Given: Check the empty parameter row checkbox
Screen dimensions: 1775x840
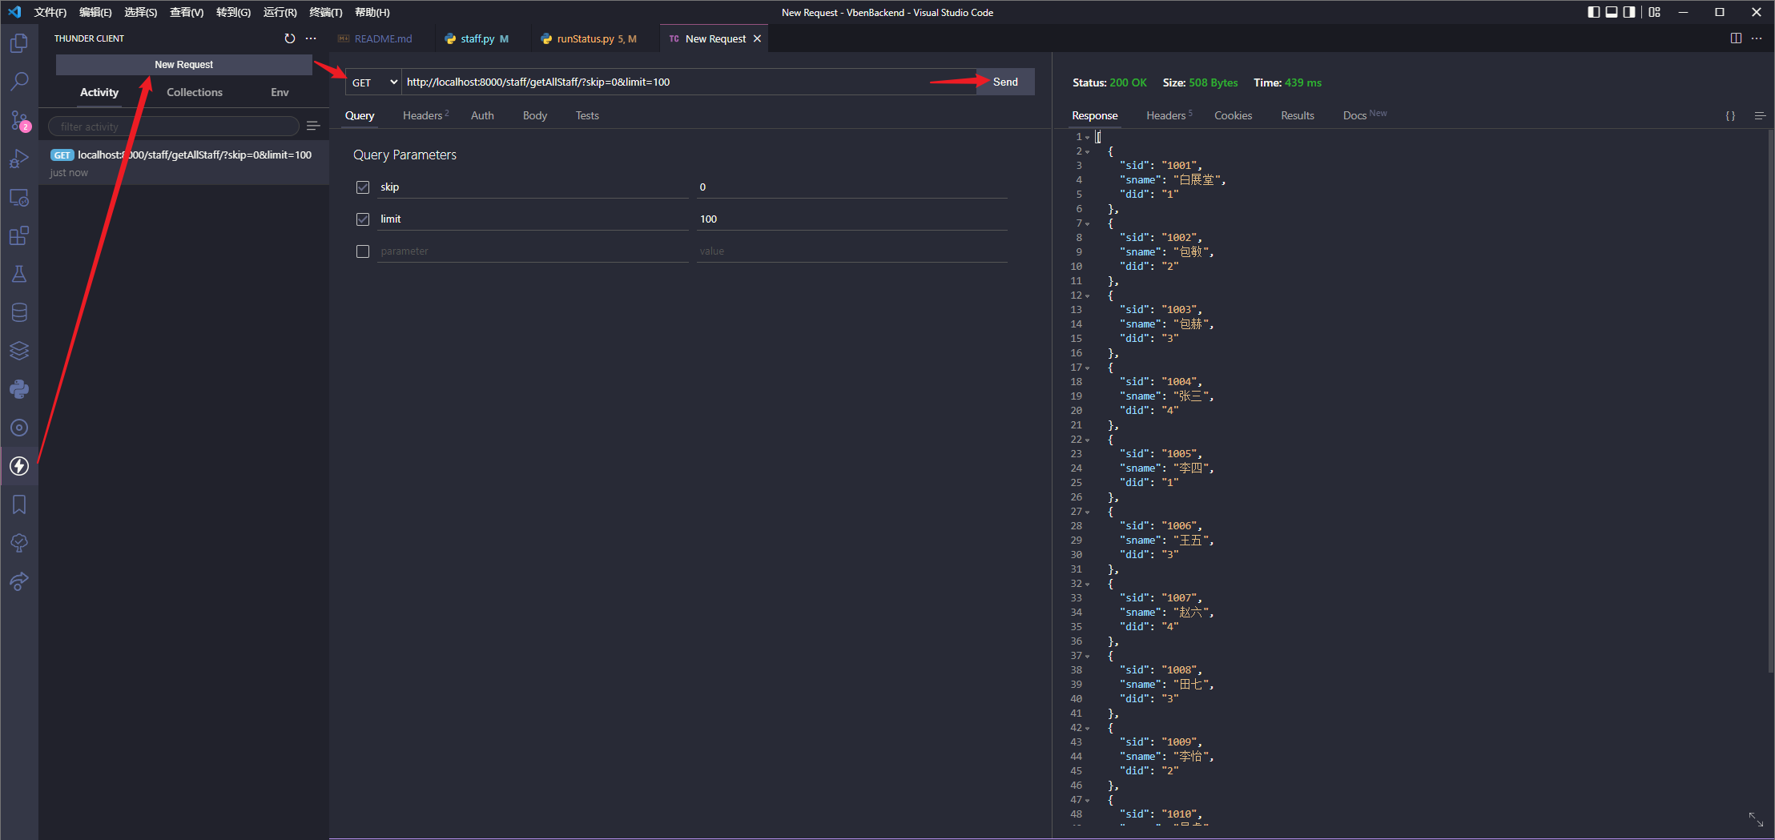Looking at the screenshot, I should [363, 251].
